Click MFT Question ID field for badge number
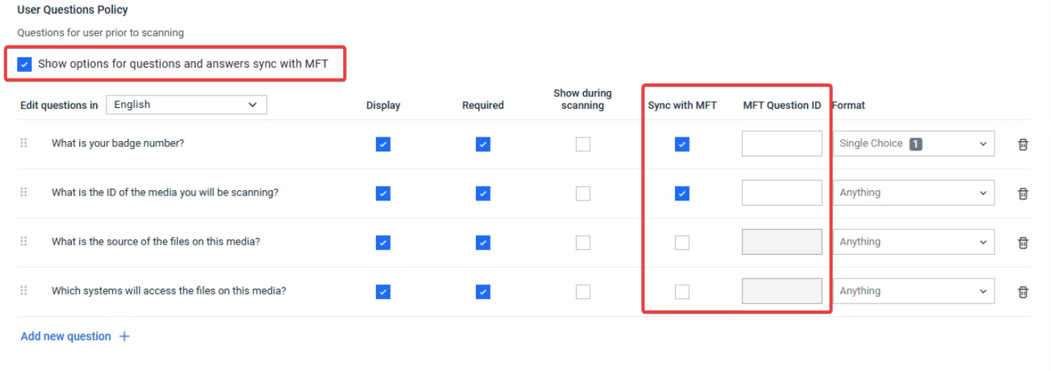Viewport: 1051px width, 371px height. (781, 144)
